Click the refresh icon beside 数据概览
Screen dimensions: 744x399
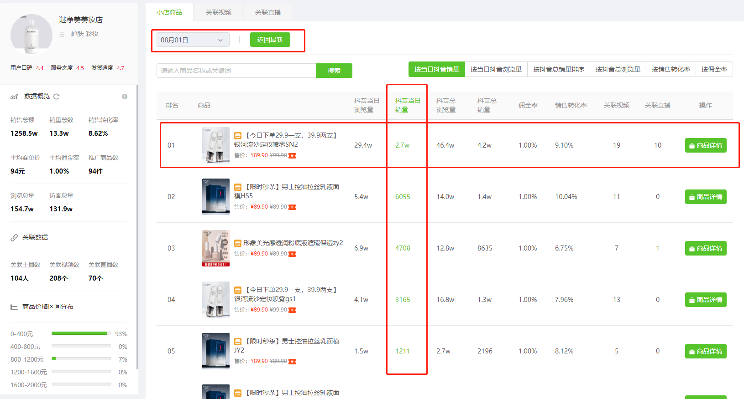pyautogui.click(x=57, y=97)
